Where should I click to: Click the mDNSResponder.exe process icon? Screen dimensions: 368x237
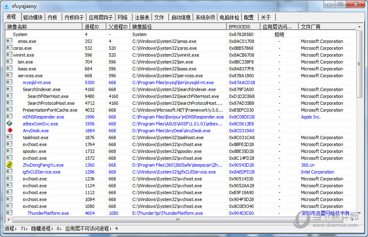coord(9,117)
